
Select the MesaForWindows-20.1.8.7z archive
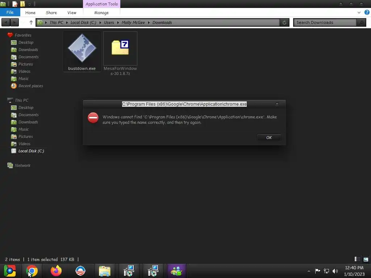click(x=120, y=54)
